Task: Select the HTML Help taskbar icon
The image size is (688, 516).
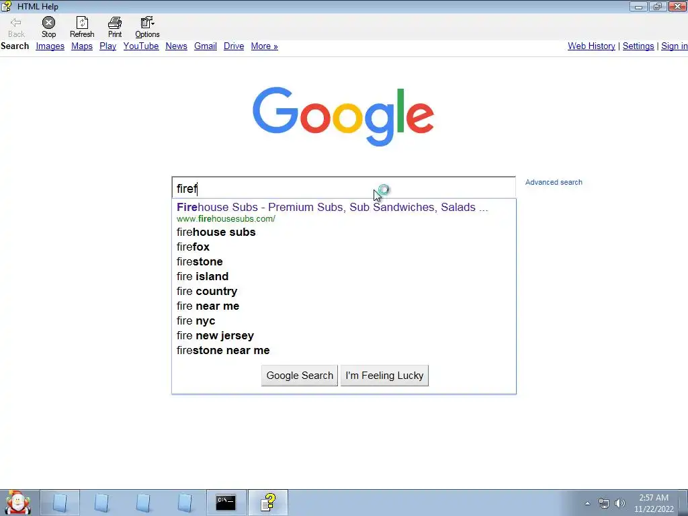Action: tap(268, 503)
